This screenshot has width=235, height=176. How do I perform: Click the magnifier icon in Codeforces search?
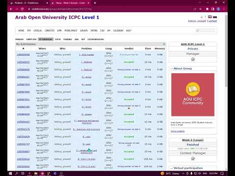[x=198, y=30]
